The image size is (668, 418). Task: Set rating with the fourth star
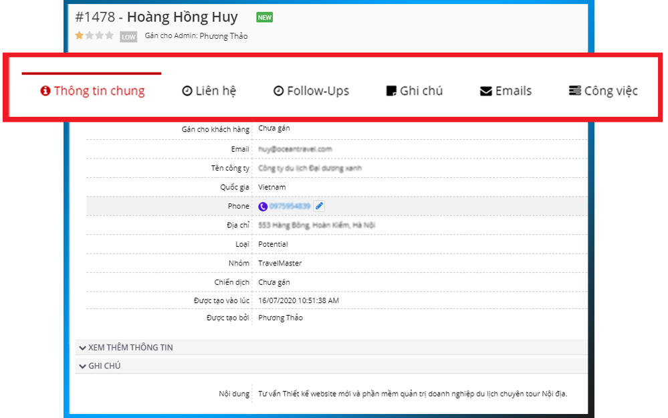(x=110, y=36)
